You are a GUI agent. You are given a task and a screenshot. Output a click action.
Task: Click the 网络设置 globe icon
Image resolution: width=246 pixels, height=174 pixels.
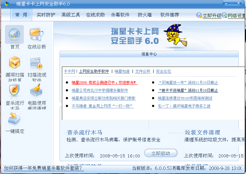point(225,15)
